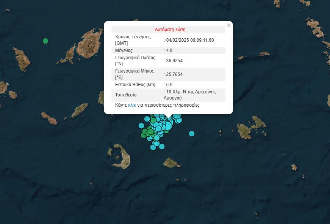Select the isolated cyan marker west of the cluster
This screenshot has height=224, width=330.
(141, 126)
